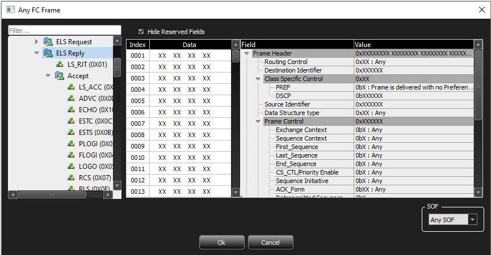Click the PLOGI item icon
491x255 pixels.
pyautogui.click(x=71, y=143)
